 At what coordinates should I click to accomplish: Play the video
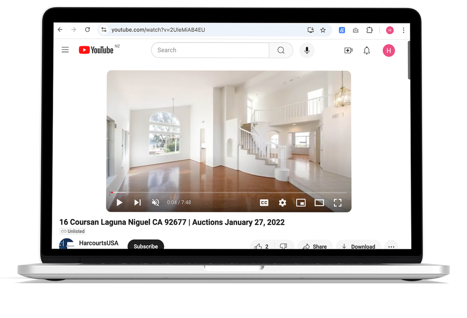tap(120, 203)
